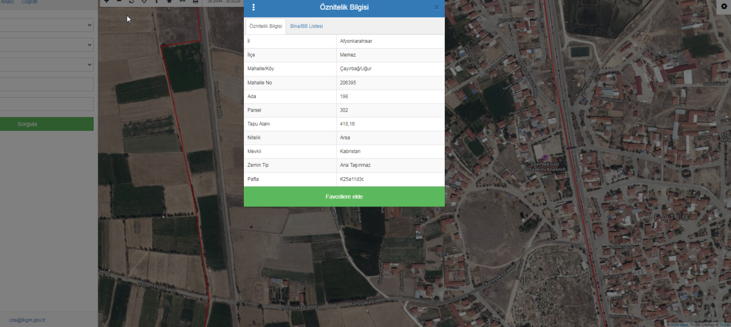
Task: Select the Öznitelik Bilgisi tab
Action: click(266, 26)
